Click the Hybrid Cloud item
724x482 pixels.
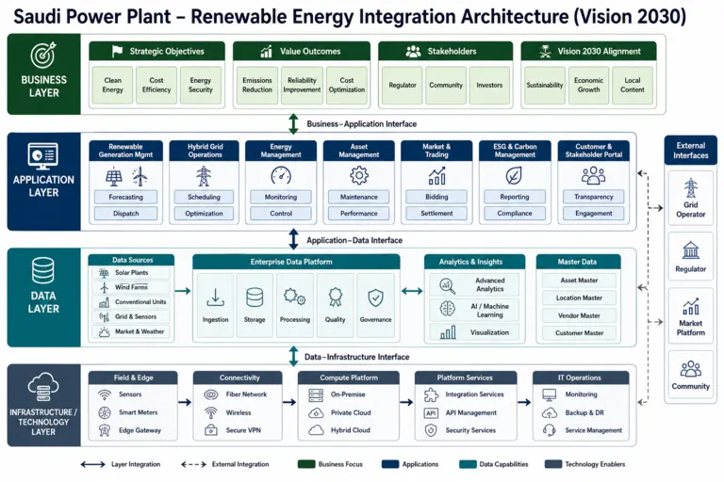339,430
